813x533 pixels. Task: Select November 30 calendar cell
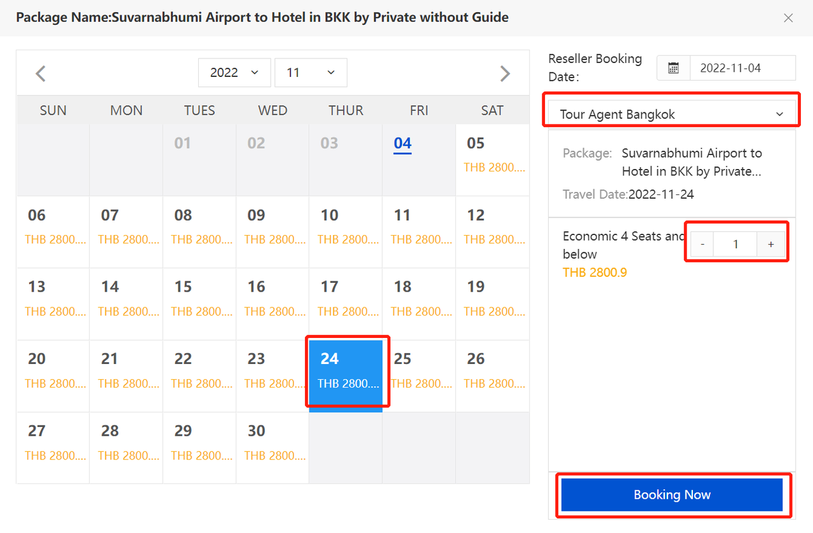click(272, 443)
